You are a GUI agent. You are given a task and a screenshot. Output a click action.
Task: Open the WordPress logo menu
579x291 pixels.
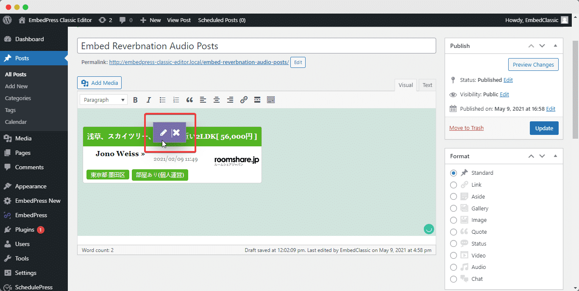pyautogui.click(x=7, y=20)
